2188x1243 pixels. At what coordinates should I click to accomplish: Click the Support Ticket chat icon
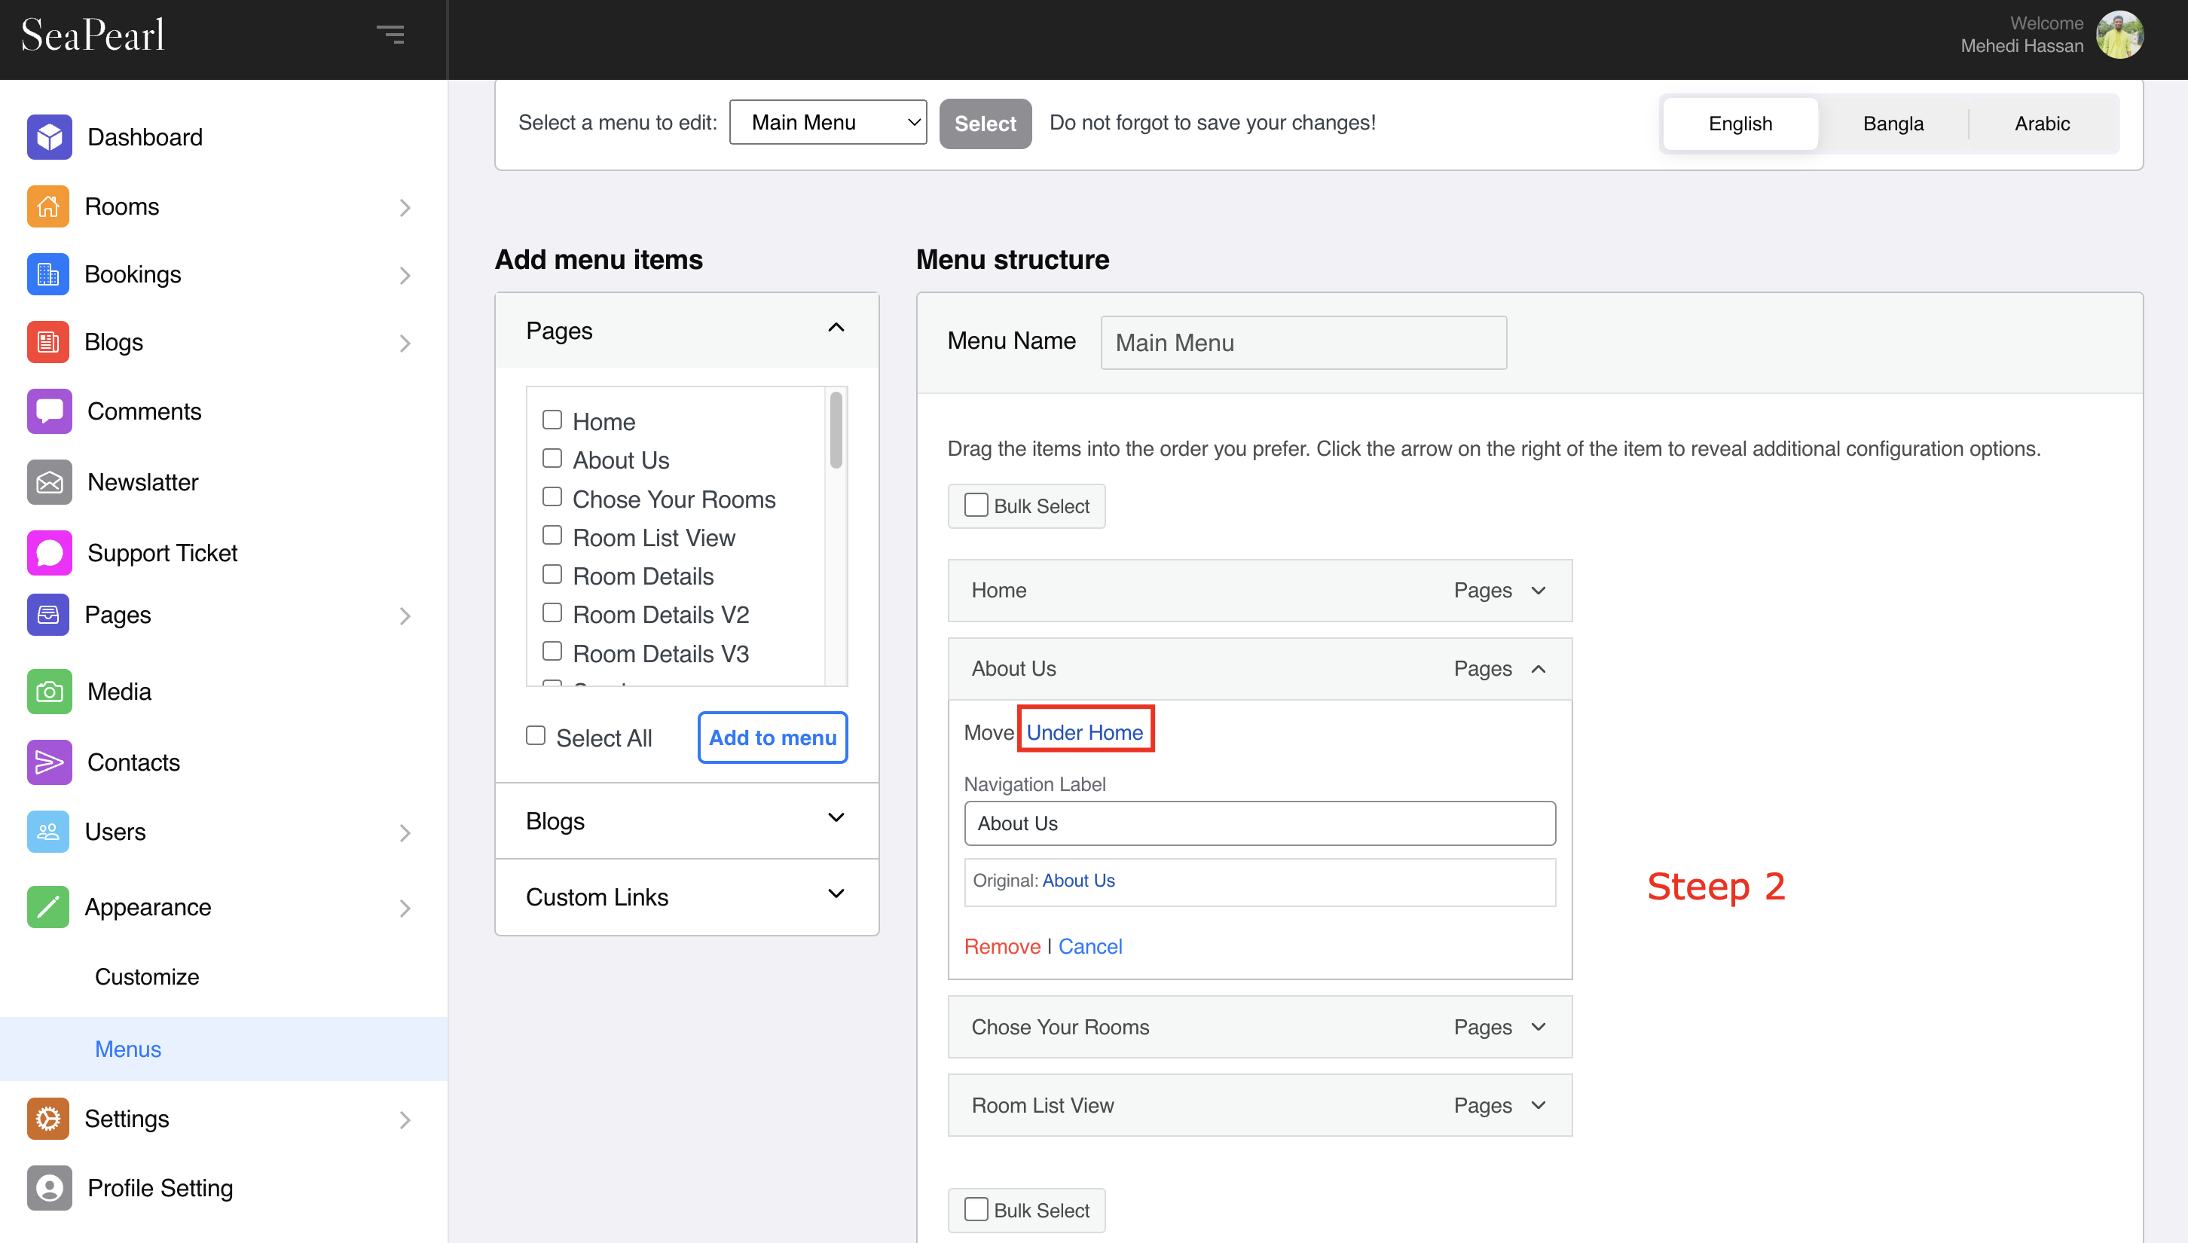coord(49,553)
